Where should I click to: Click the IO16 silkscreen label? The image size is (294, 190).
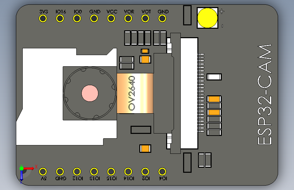pos(61,11)
